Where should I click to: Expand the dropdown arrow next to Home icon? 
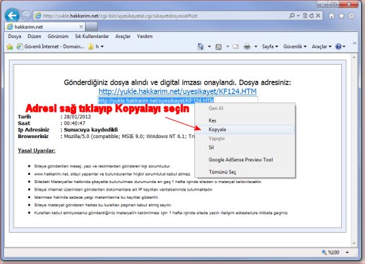coord(209,46)
